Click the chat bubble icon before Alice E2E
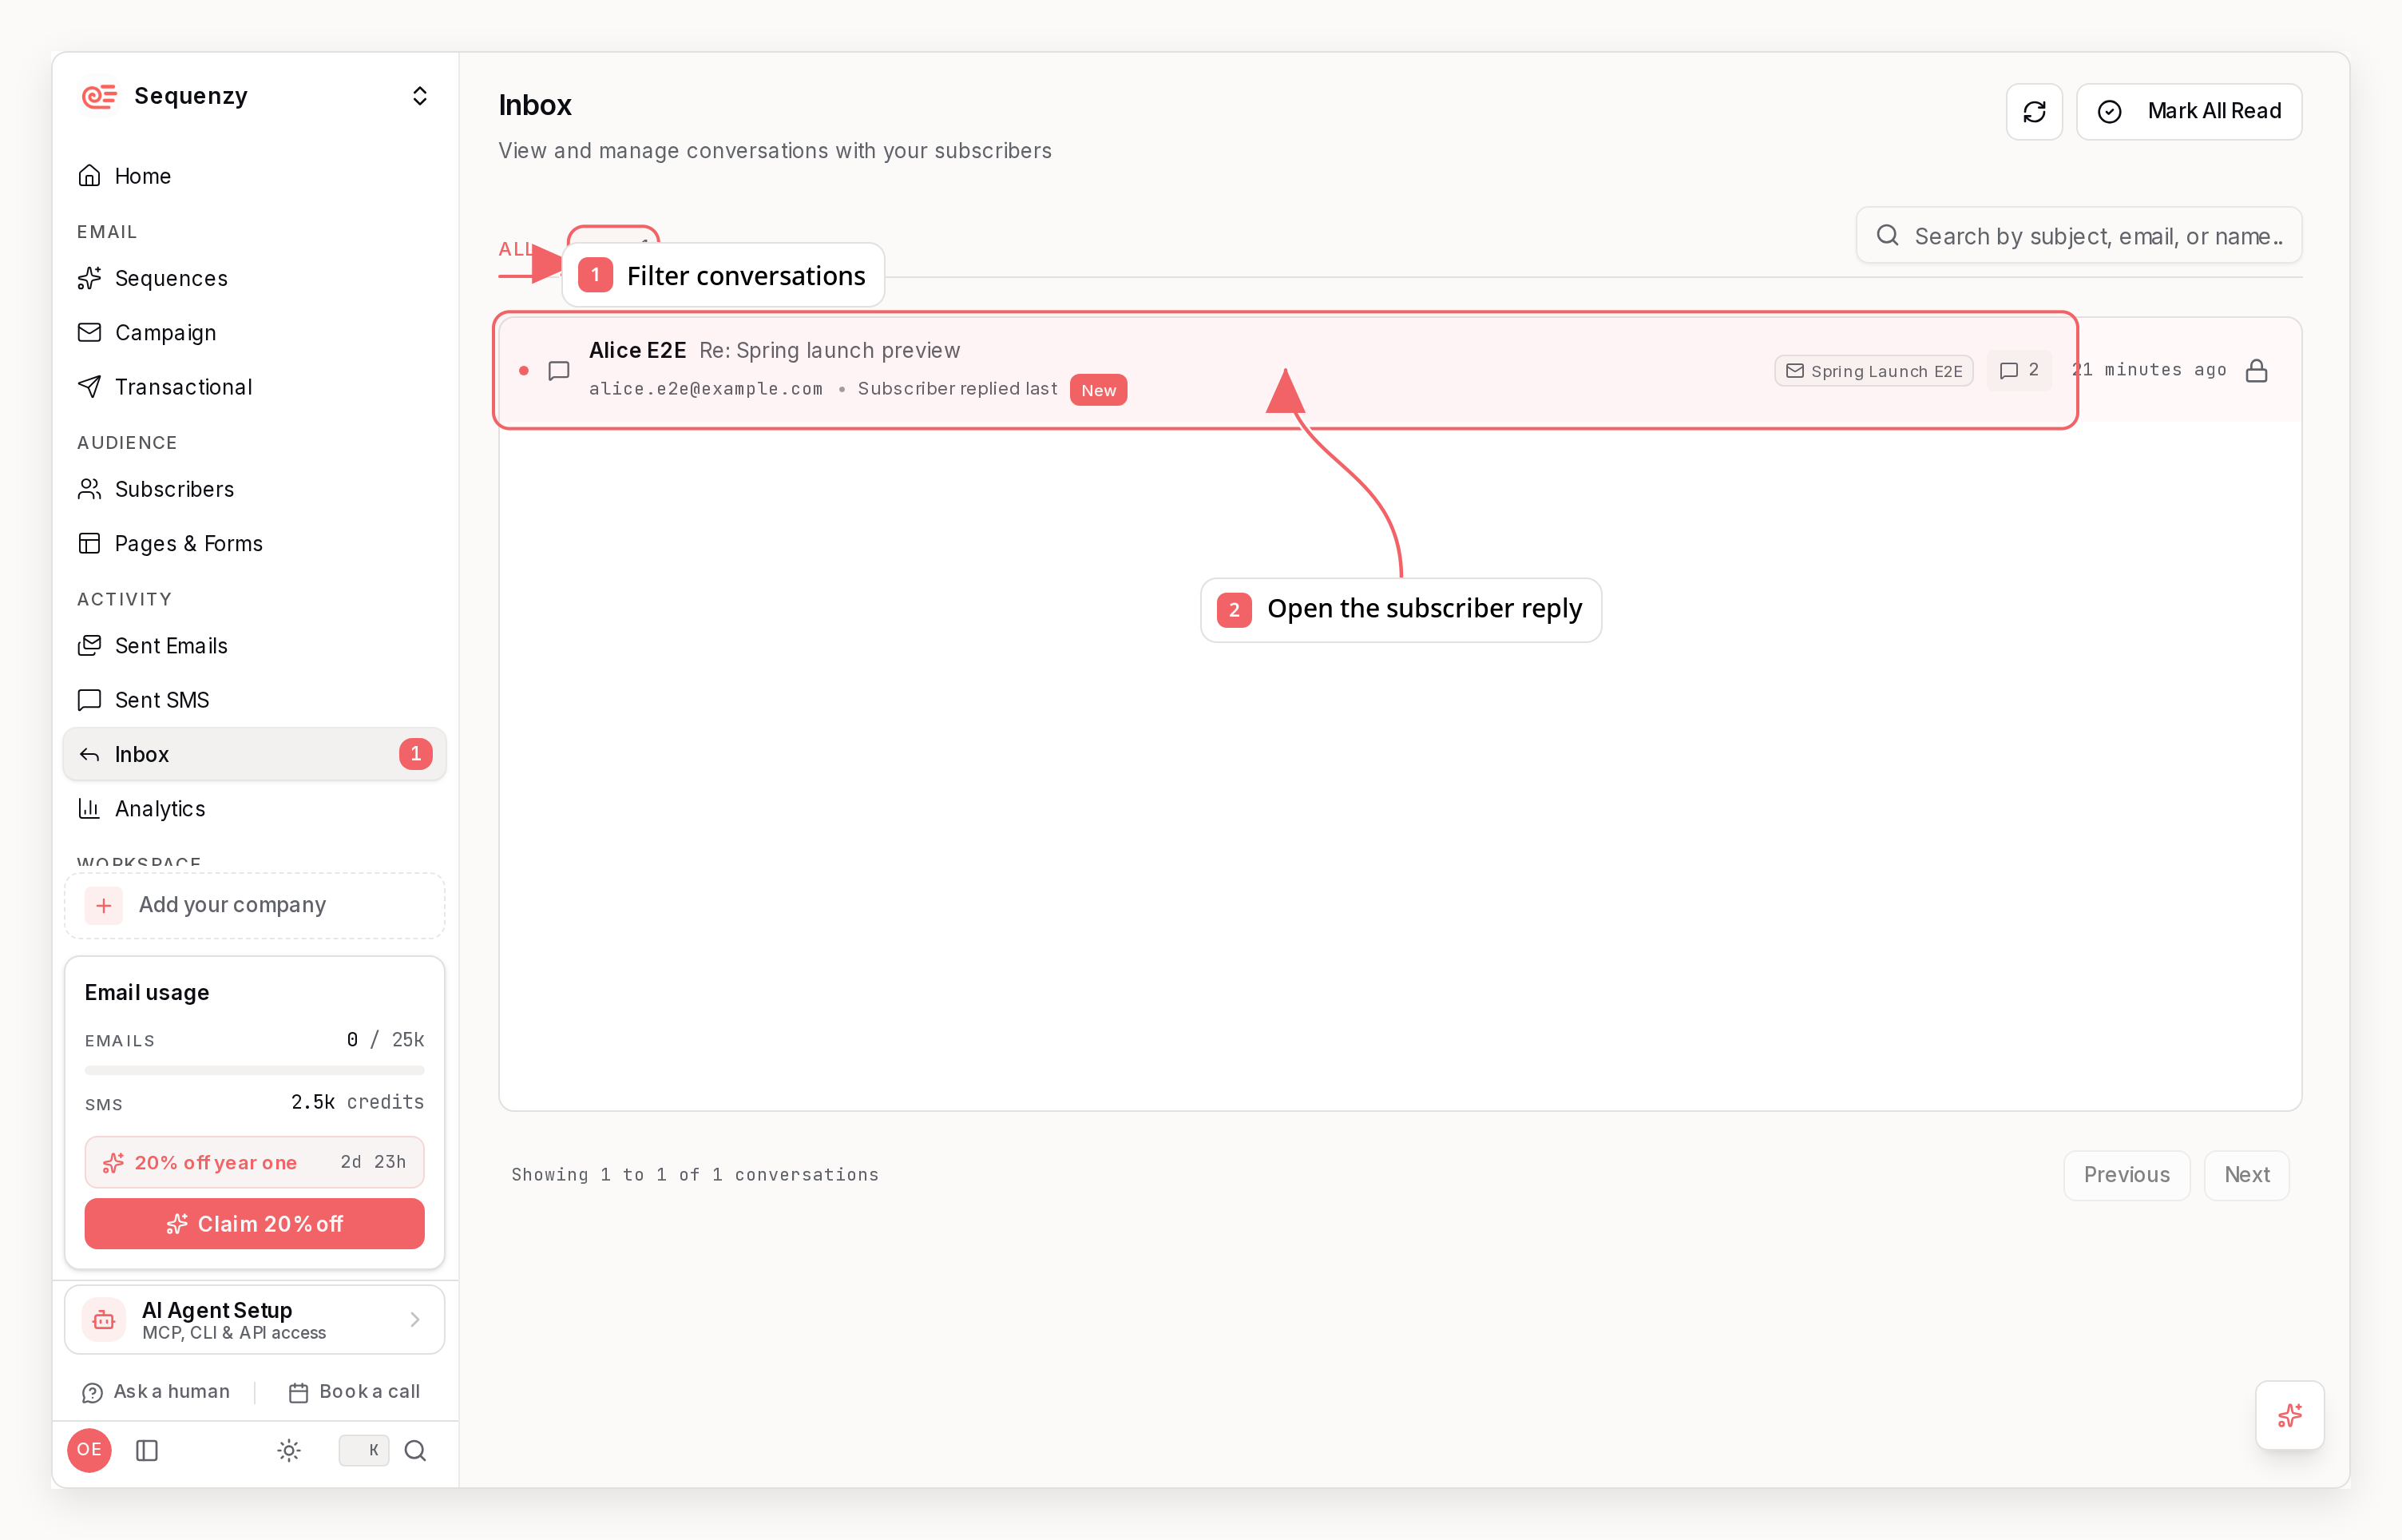The image size is (2402, 1540). pyautogui.click(x=559, y=371)
